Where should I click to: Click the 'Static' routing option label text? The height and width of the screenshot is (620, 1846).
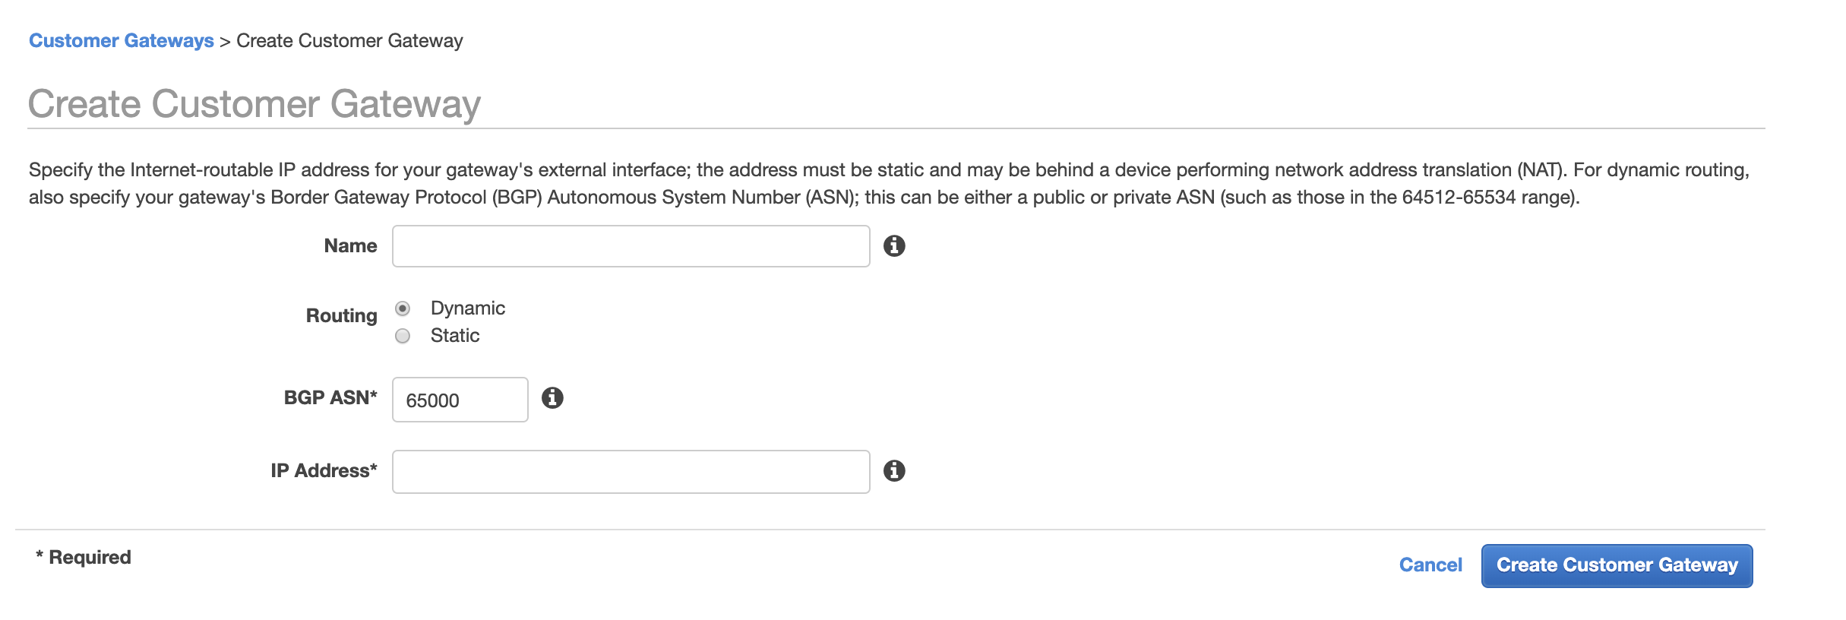[x=454, y=336]
